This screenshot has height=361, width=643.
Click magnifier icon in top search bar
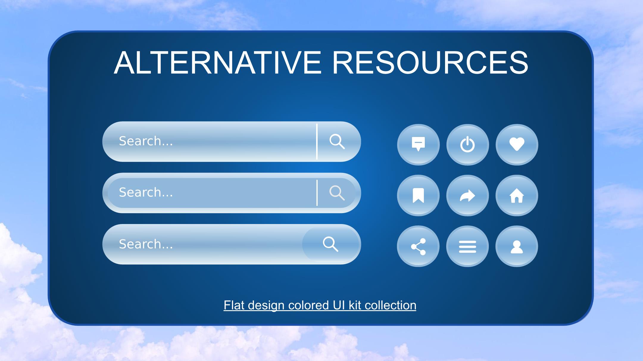pyautogui.click(x=337, y=141)
